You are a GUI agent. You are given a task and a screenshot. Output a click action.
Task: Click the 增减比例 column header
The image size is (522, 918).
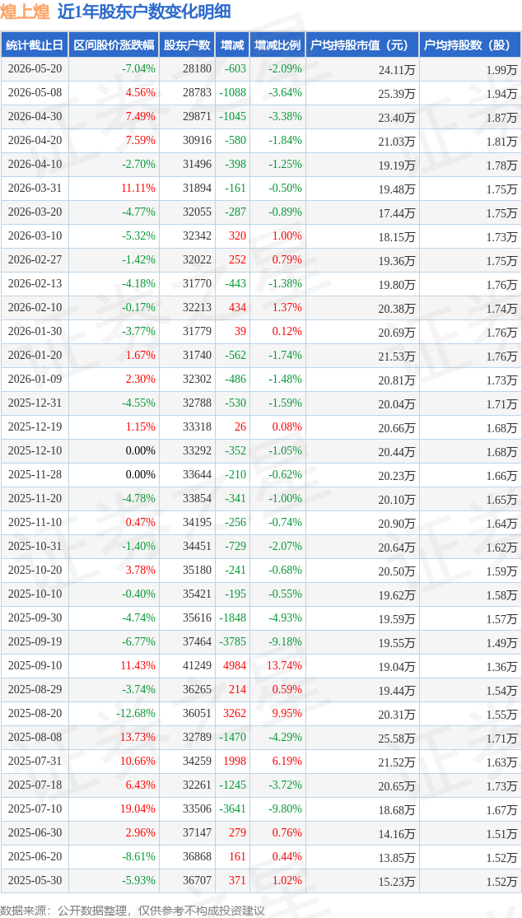click(277, 44)
